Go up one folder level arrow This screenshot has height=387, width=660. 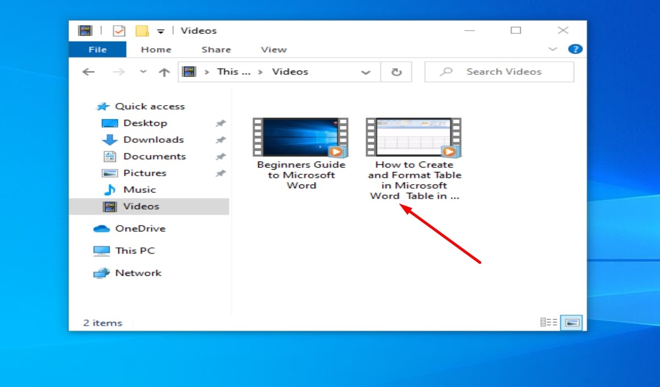[164, 72]
